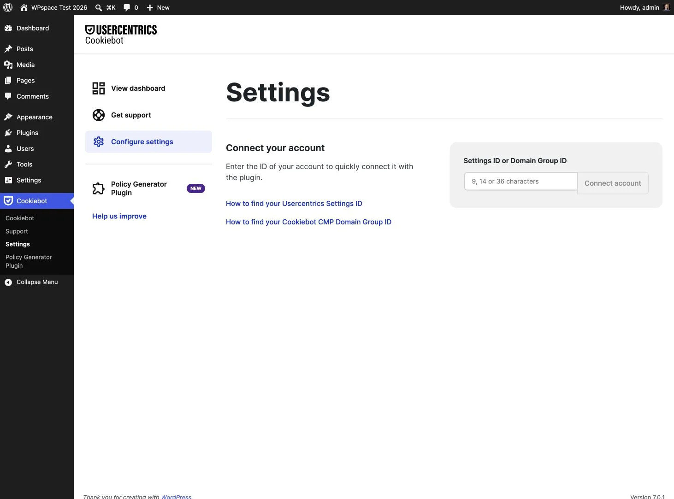The width and height of the screenshot is (674, 499).
Task: Click the View dashboard grid icon
Action: coord(99,88)
